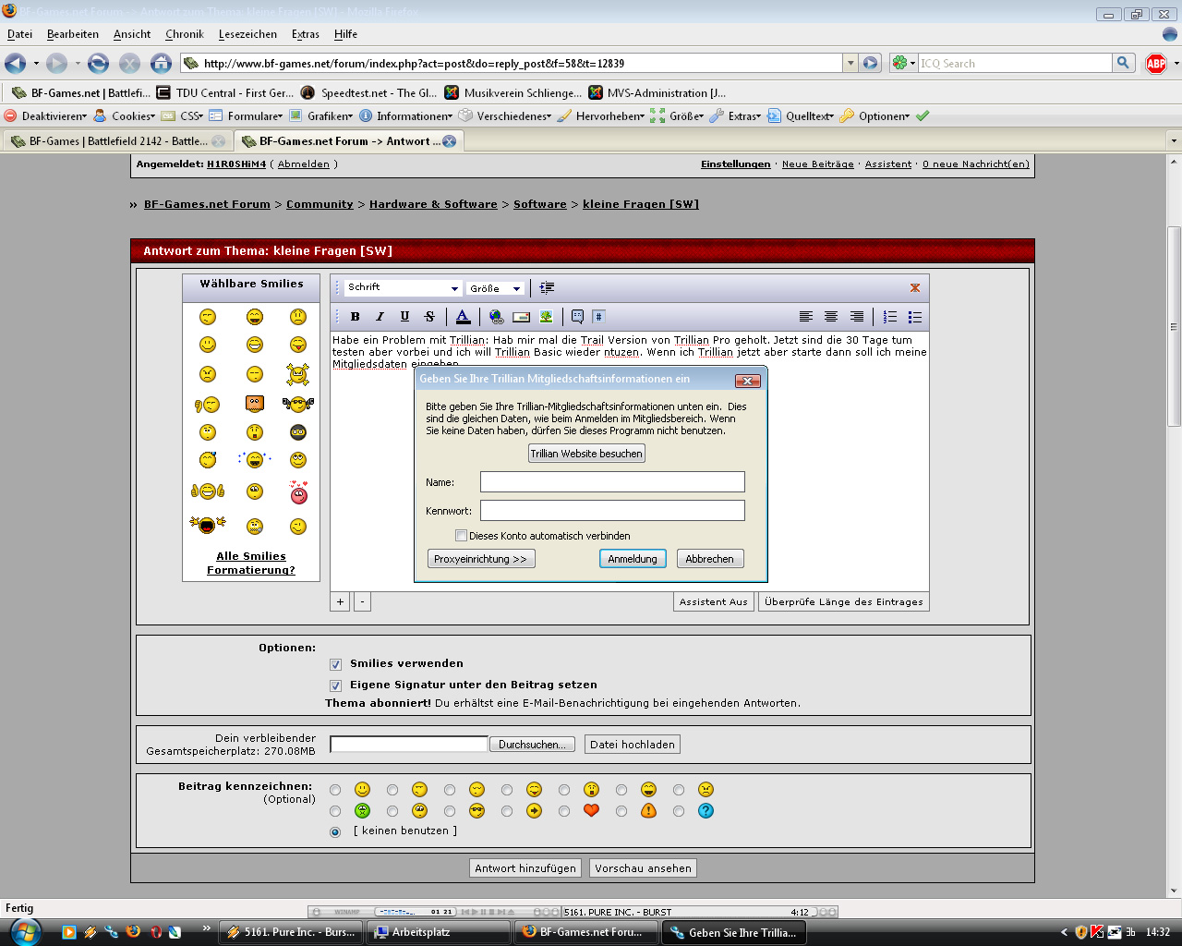Viewport: 1182px width, 946px height.
Task: Open the Informationen developer toolbar menu
Action: click(x=405, y=116)
